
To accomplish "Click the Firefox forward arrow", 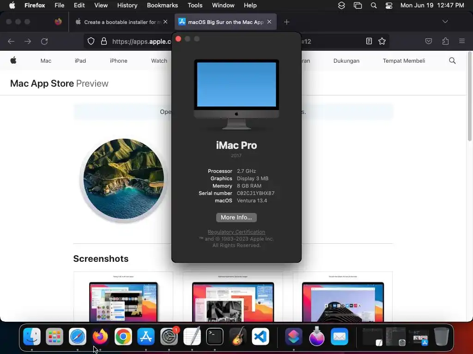I will pos(28,41).
